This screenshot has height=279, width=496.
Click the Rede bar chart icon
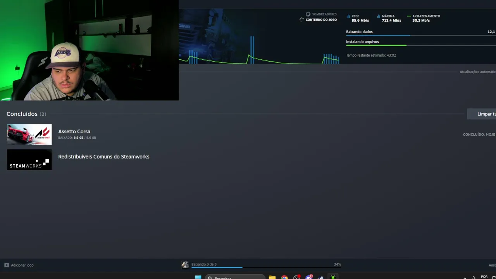pos(348,16)
